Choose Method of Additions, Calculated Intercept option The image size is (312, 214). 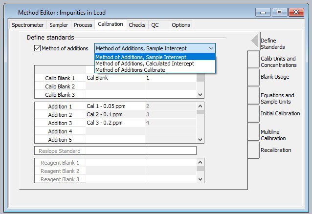coord(155,64)
